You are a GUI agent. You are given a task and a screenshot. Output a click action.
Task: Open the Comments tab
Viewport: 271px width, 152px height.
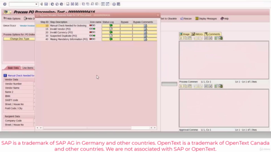tap(213, 34)
